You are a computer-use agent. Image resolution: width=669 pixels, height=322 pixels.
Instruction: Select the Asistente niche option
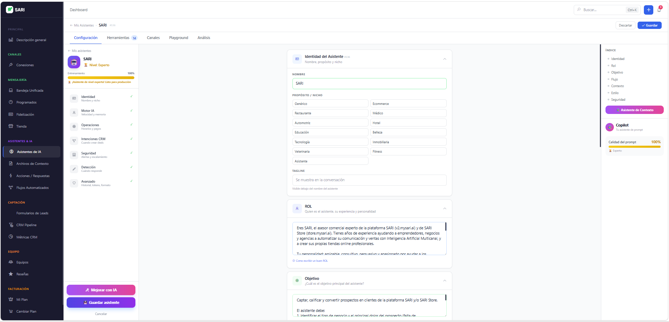(x=330, y=161)
